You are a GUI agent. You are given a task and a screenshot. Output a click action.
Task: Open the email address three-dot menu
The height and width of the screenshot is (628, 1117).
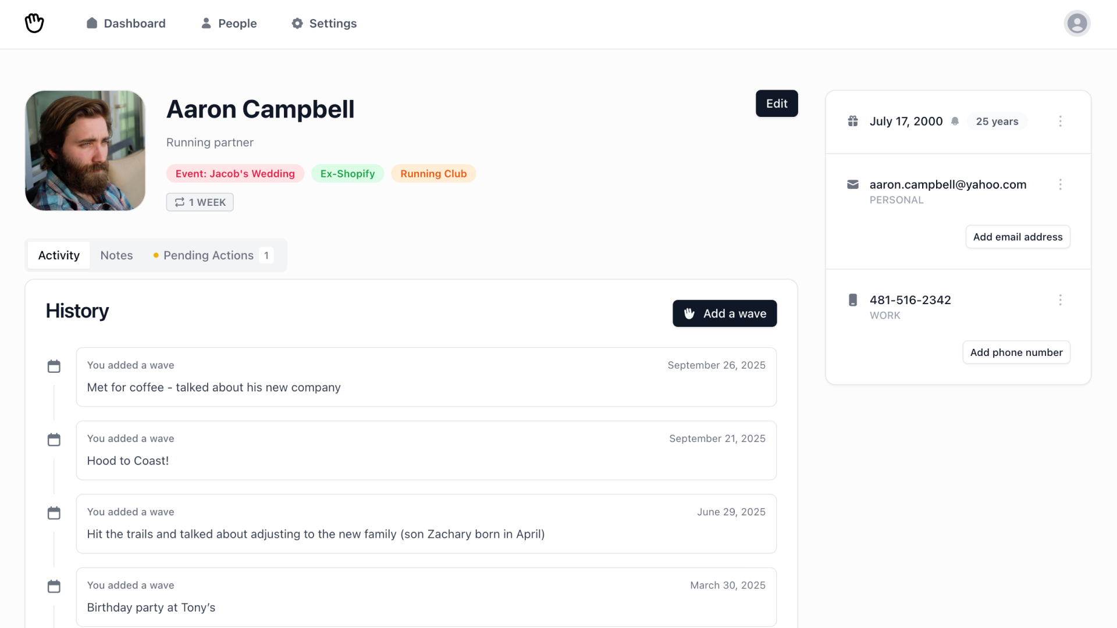pos(1061,184)
